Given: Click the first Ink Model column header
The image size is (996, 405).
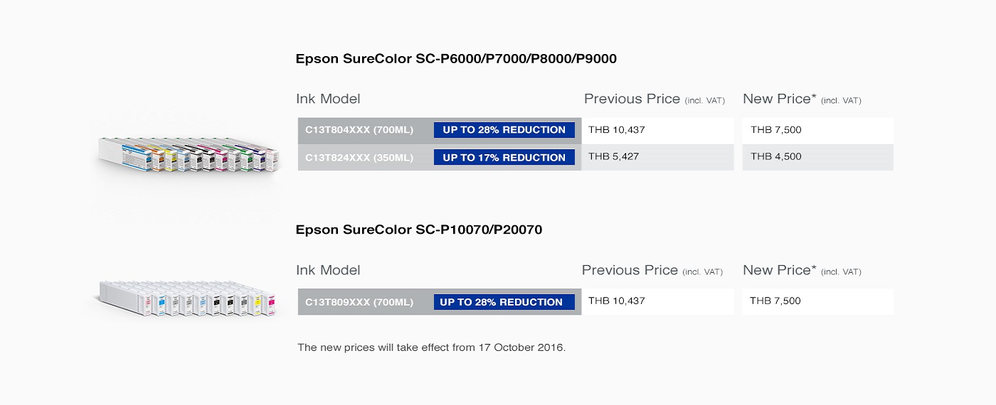Looking at the screenshot, I should pos(328,99).
